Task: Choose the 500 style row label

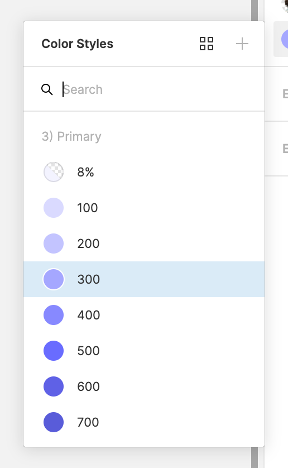Action: (x=88, y=351)
